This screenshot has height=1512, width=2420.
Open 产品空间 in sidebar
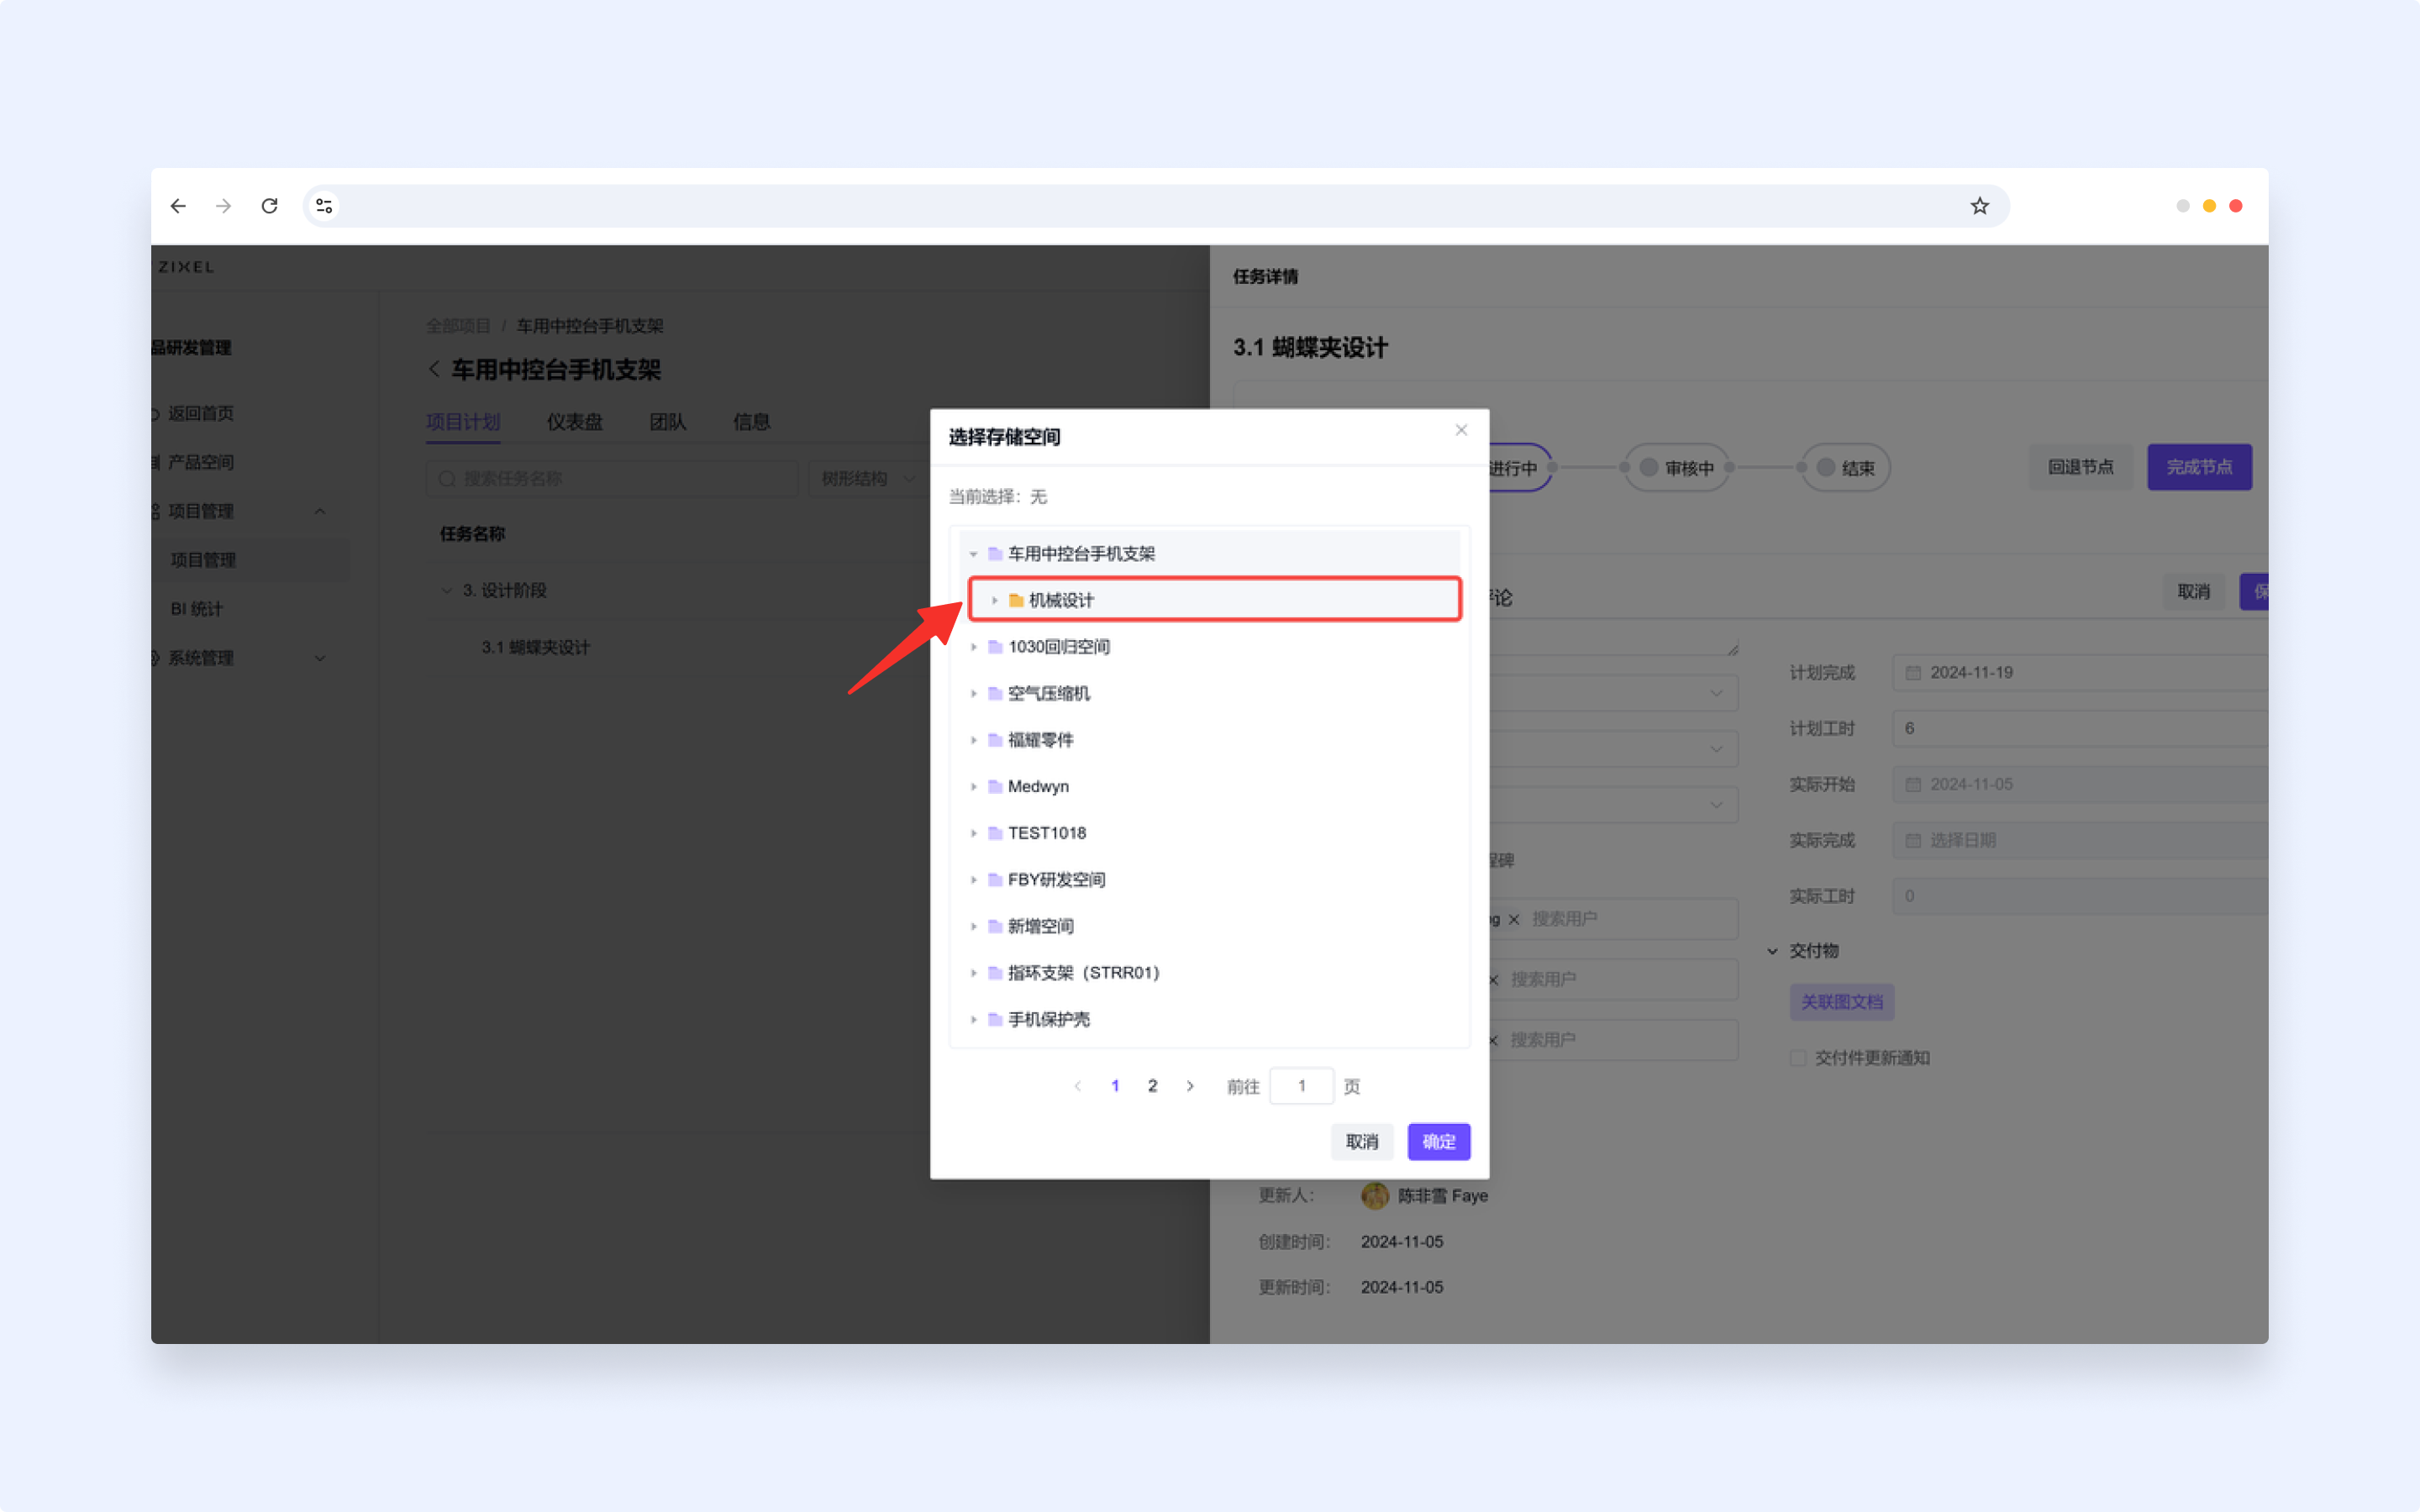click(200, 463)
